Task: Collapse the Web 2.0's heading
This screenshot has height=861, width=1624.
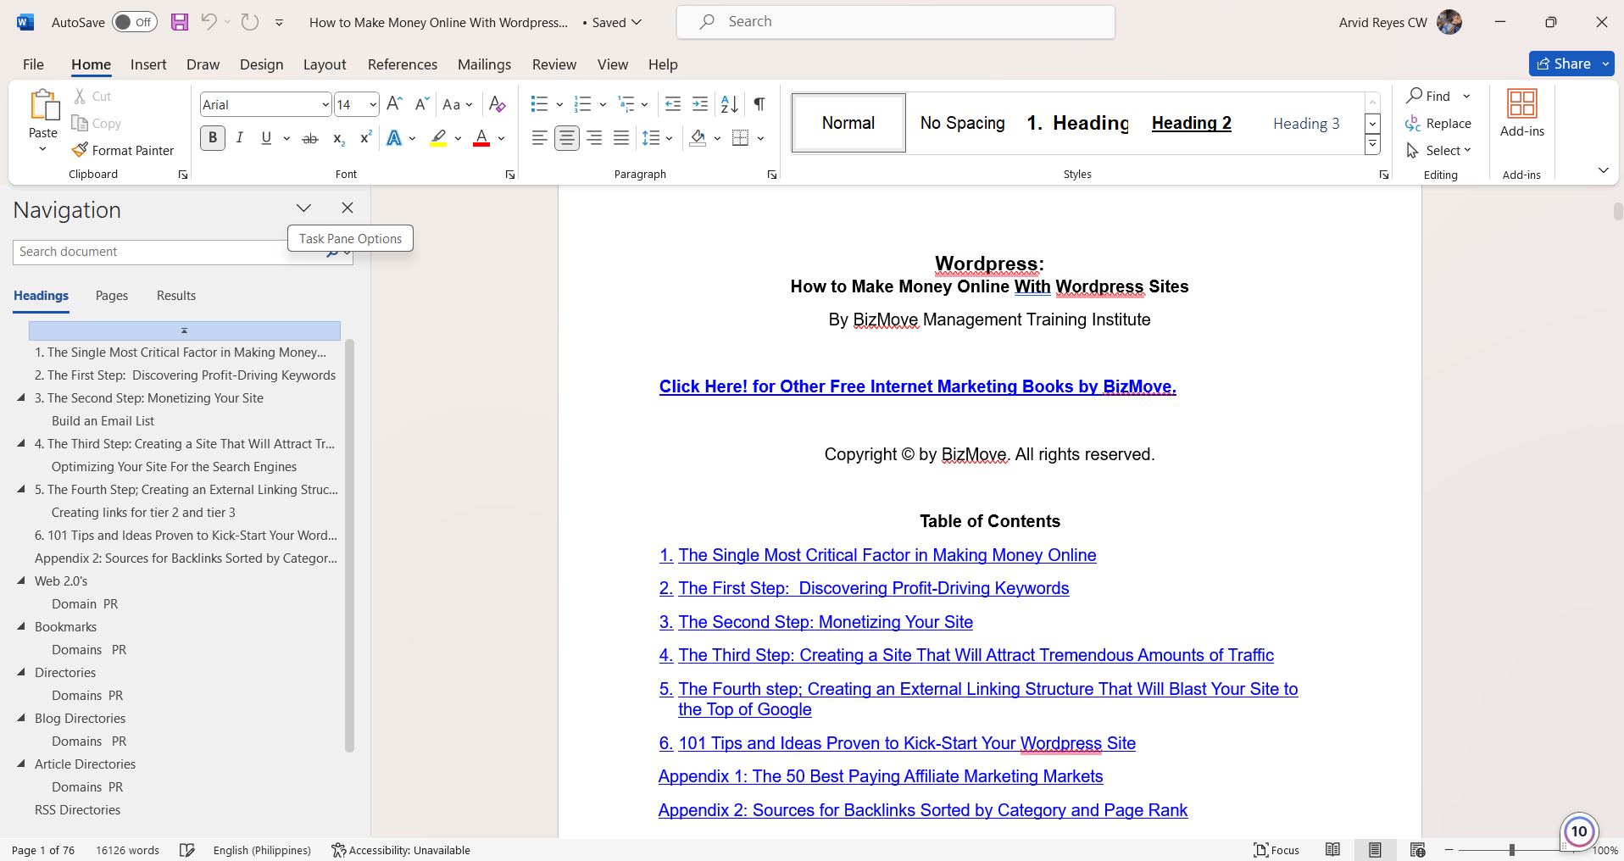Action: (21, 581)
